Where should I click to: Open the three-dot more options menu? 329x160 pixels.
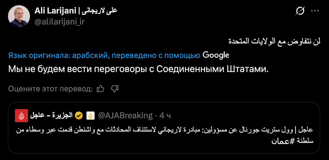[x=315, y=11]
